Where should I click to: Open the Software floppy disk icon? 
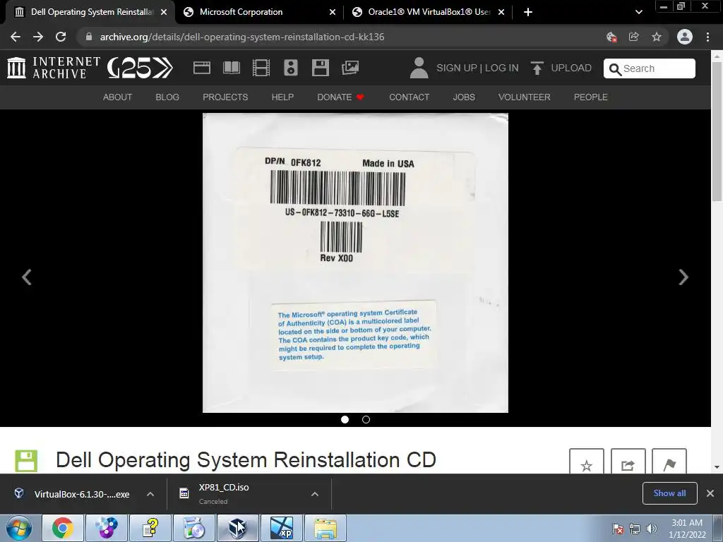point(321,68)
